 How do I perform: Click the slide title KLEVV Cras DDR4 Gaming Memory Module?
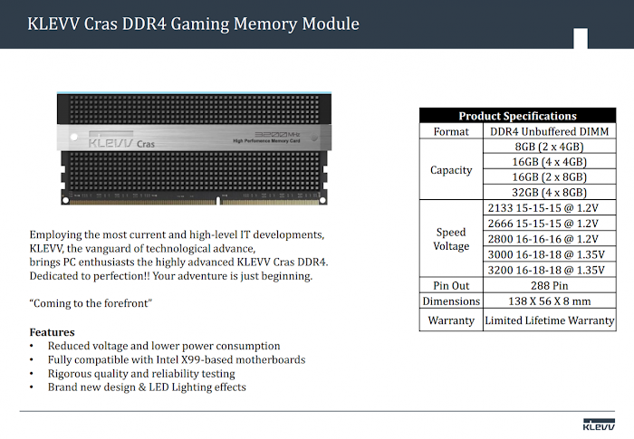(193, 24)
